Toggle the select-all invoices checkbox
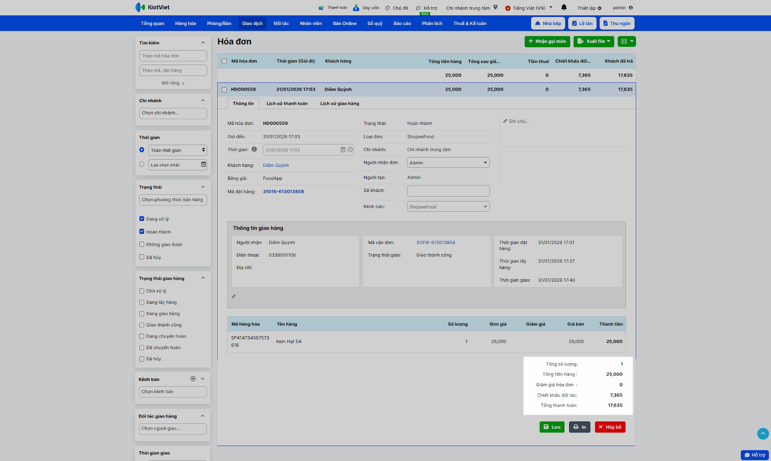Screen dimensions: 771x461 click(x=224, y=61)
